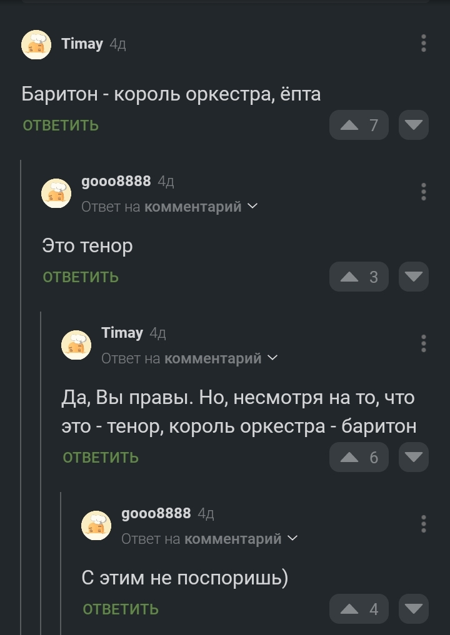
Task: Open three-dot menu on Timay's 'Да, Вы правы' reply
Action: click(424, 343)
